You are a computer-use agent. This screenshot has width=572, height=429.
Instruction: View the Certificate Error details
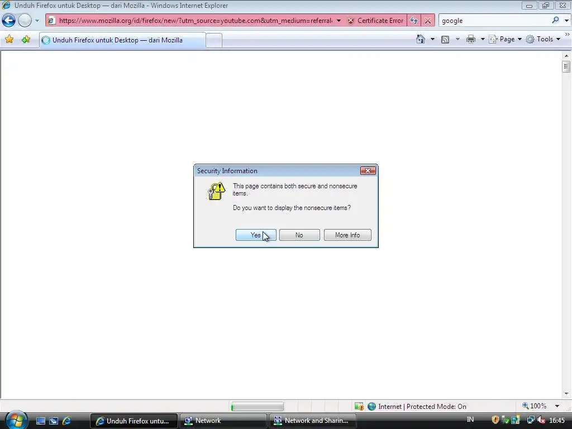pos(376,21)
